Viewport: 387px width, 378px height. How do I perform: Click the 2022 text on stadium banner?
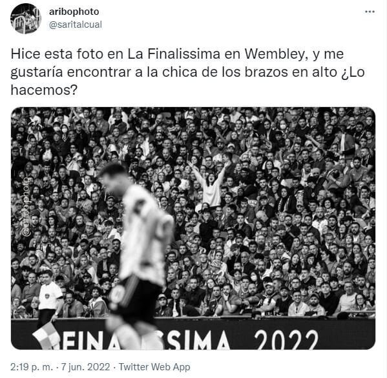pos(286,339)
